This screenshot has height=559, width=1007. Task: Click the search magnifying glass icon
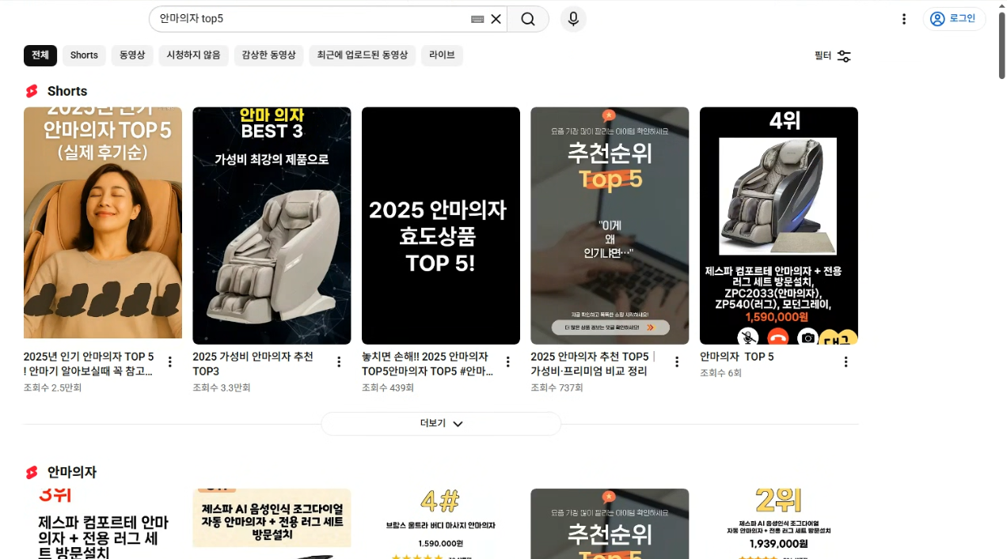(528, 19)
